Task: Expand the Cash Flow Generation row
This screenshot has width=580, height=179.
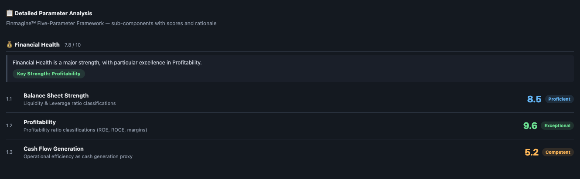Action: point(54,149)
